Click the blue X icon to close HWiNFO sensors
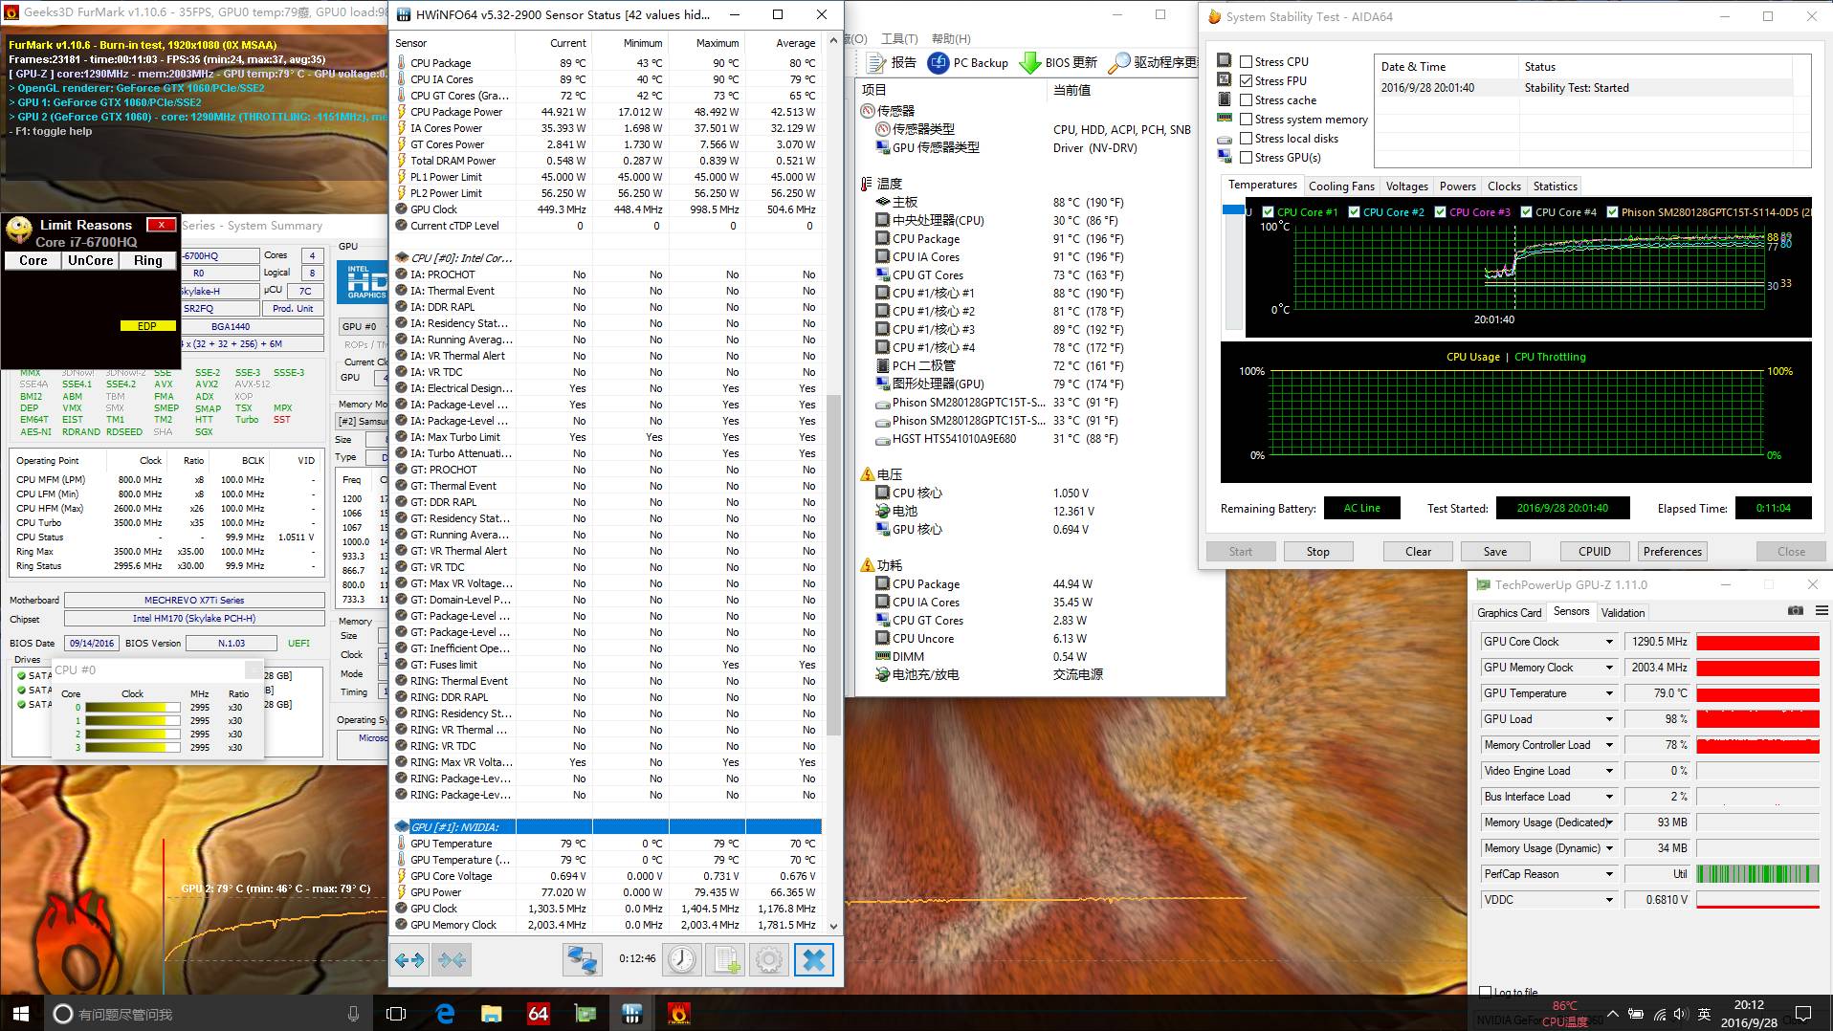 (x=814, y=959)
